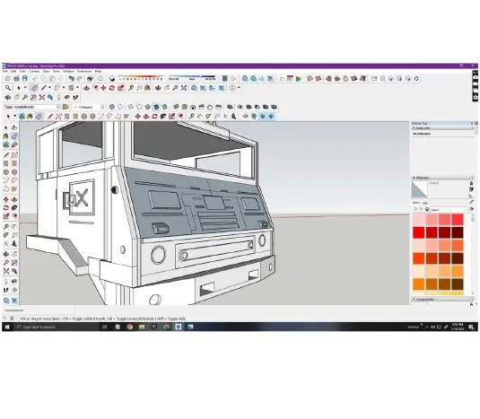Activate the Orbit tool in left toolbar
The image size is (480, 419).
[x=5, y=254]
